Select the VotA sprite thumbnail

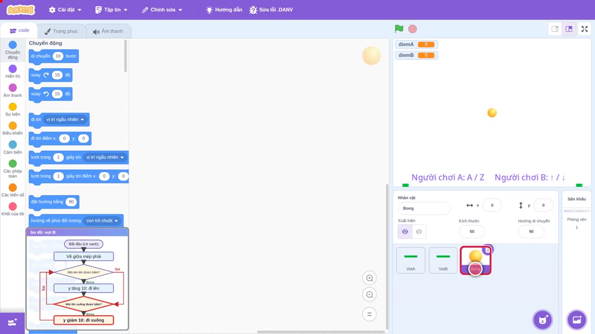411,260
